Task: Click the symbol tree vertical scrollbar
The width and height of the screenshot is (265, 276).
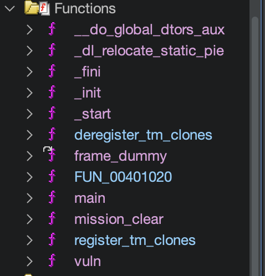Action: tap(255, 146)
